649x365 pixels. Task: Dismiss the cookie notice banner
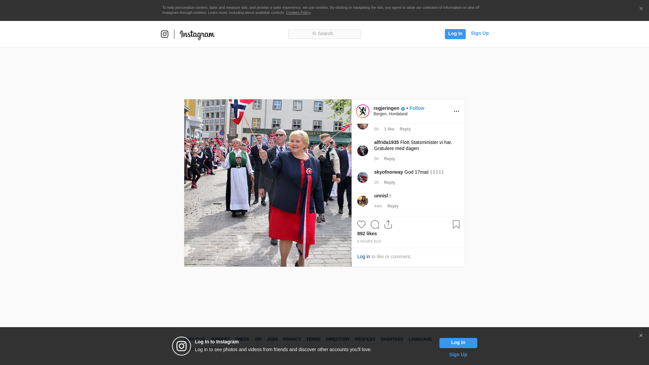coord(641,9)
